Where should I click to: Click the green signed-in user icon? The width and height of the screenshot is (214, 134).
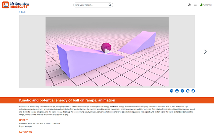click(201, 5)
